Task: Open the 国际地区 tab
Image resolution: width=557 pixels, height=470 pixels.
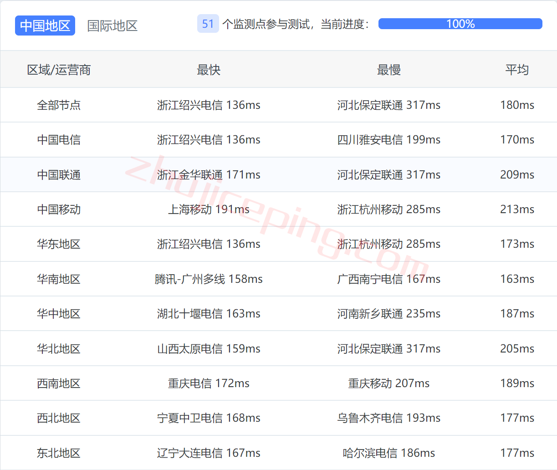Action: click(112, 26)
